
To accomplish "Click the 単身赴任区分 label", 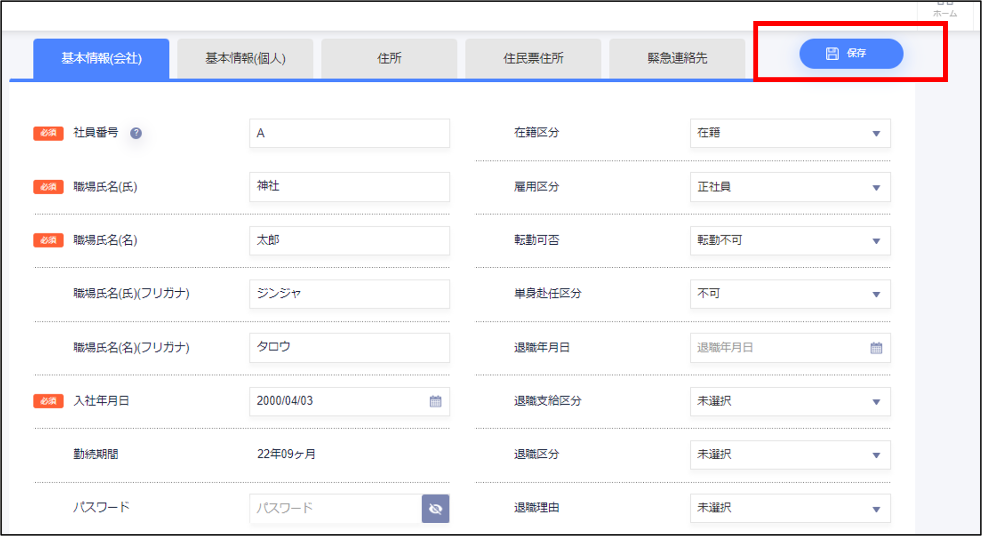I will [548, 293].
